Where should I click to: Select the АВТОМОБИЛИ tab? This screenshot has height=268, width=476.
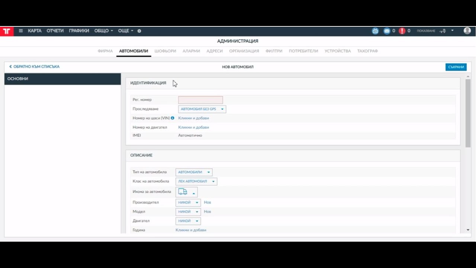click(x=134, y=51)
